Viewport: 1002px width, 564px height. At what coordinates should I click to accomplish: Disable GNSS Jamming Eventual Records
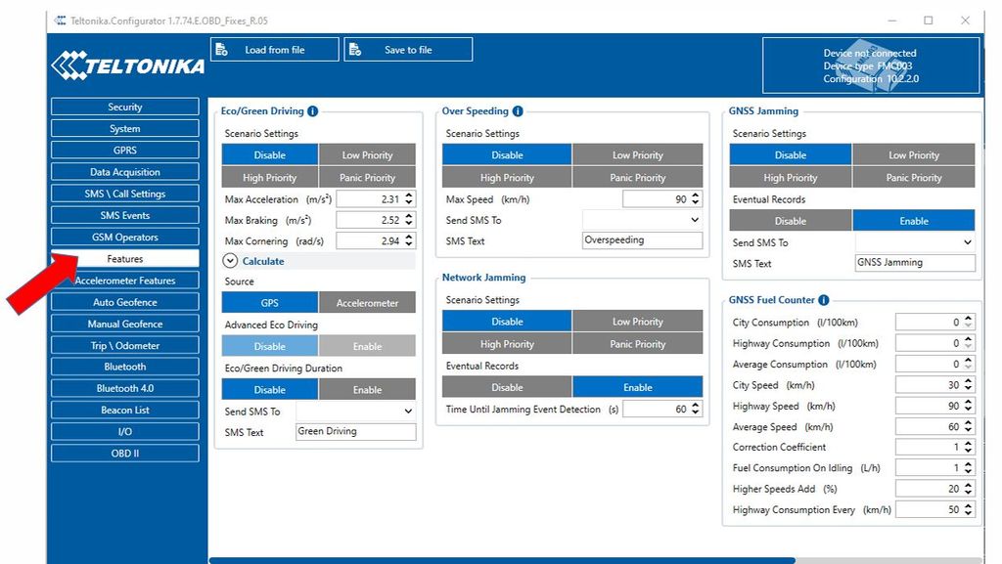click(x=791, y=221)
